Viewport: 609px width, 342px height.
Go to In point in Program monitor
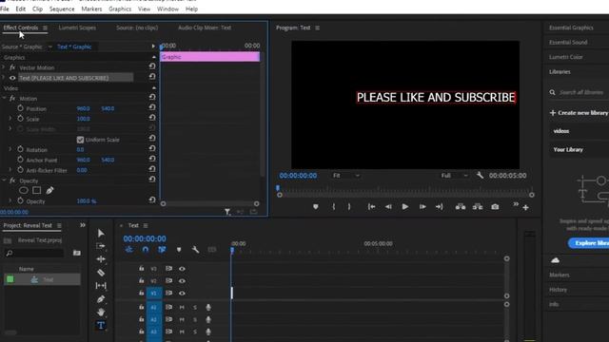[371, 207]
